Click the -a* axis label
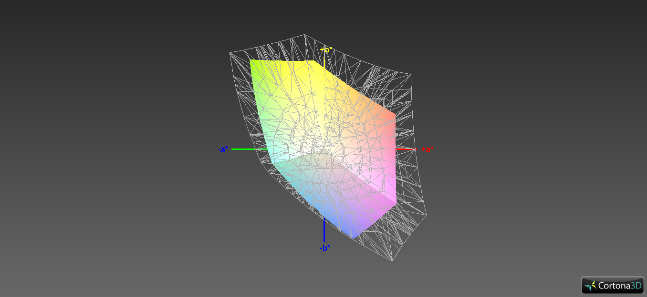The height and width of the screenshot is (297, 647). (x=223, y=149)
